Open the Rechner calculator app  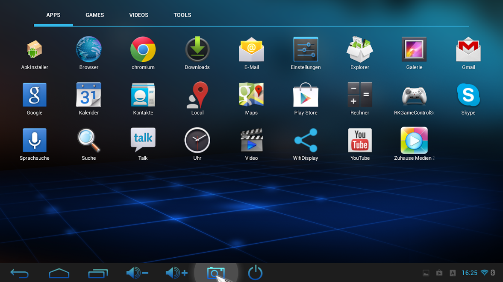(360, 95)
